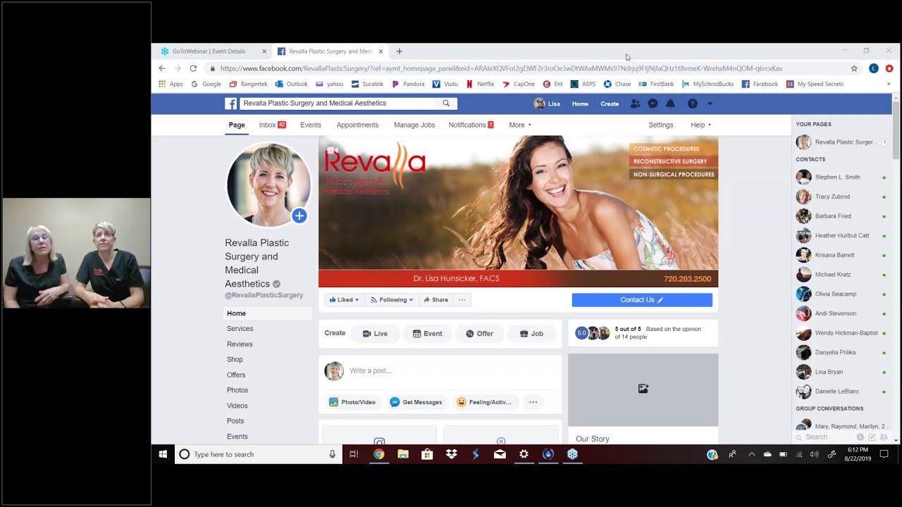Open the Appointments tab

click(x=357, y=125)
